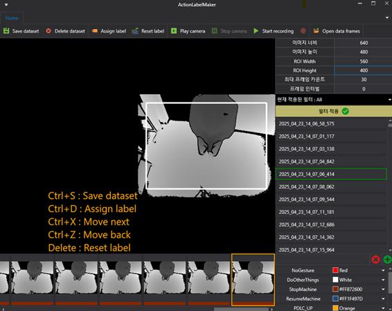This screenshot has height=311, width=392.
Task: Open the StopMachine color dropdown
Action: (383, 290)
